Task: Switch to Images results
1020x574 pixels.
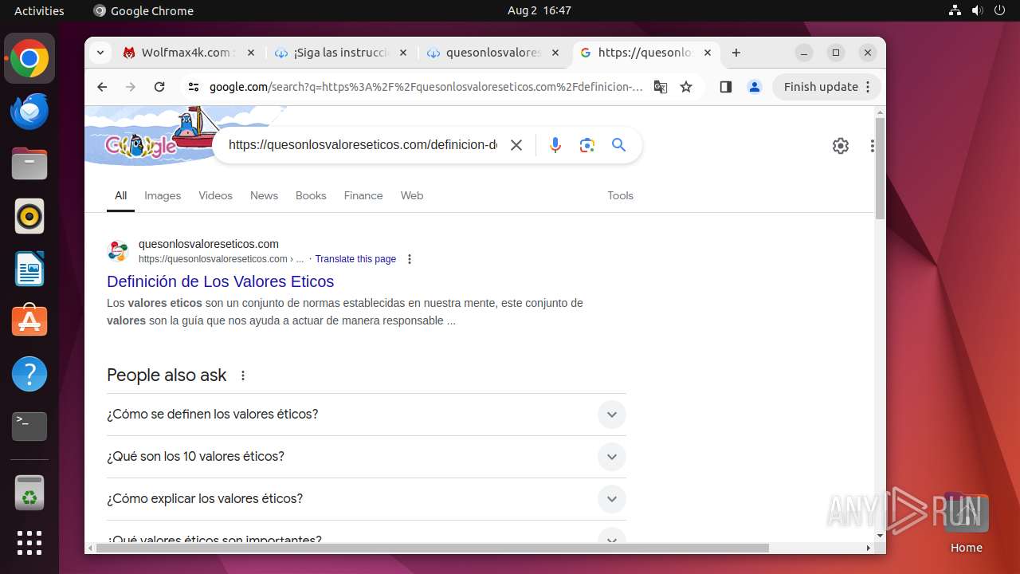Action: 163,195
